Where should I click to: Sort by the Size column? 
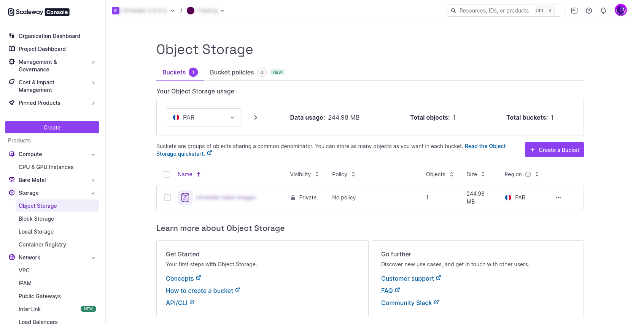476,174
